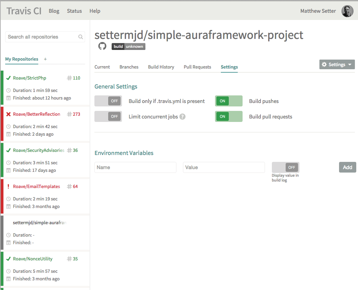Enable Display value in build log
Image resolution: width=358 pixels, height=290 pixels.
285,167
